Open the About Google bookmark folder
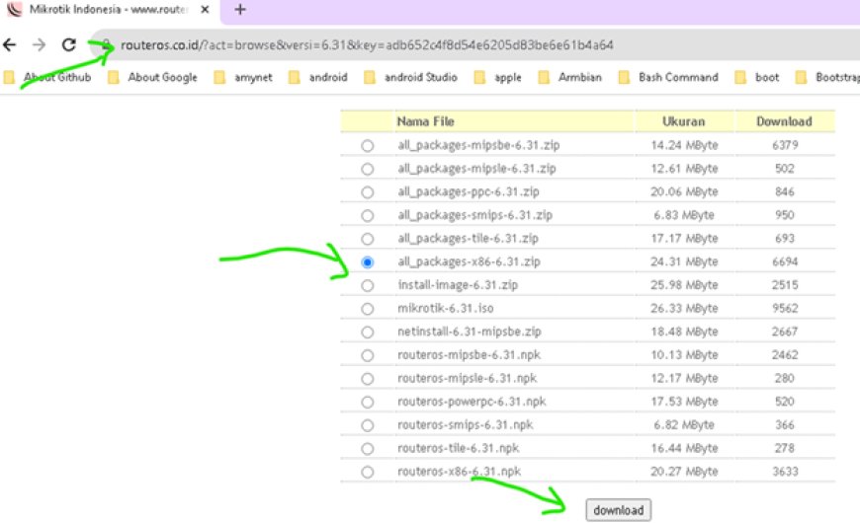 (x=152, y=77)
